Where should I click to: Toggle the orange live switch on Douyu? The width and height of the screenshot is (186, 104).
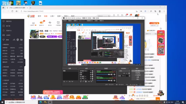42,23
